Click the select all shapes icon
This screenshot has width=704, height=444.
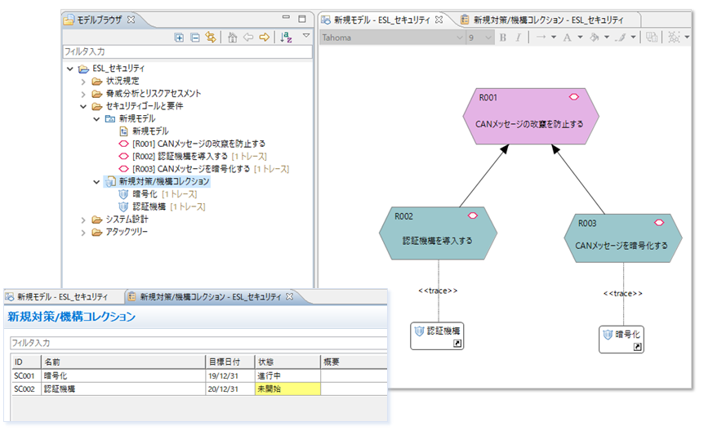click(674, 38)
